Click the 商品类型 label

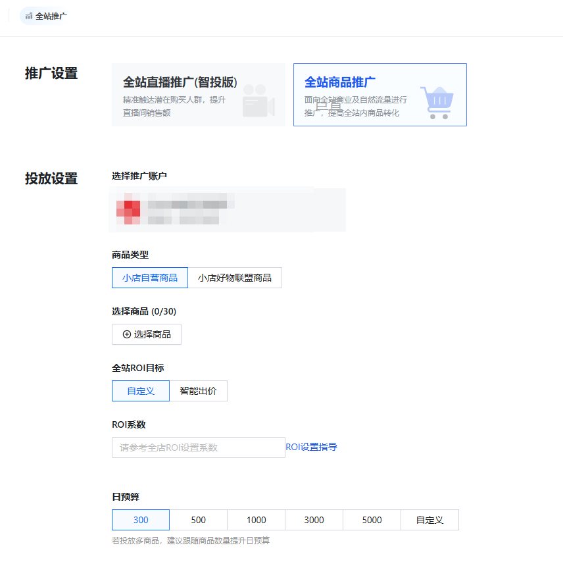click(x=130, y=255)
